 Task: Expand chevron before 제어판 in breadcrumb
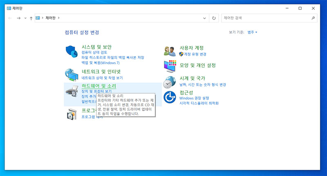point(43,18)
